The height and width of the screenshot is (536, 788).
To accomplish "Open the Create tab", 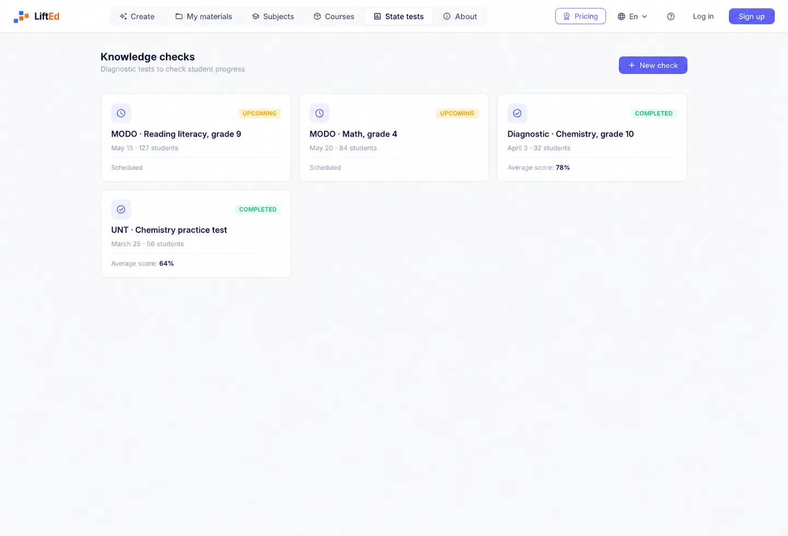I will pyautogui.click(x=137, y=16).
